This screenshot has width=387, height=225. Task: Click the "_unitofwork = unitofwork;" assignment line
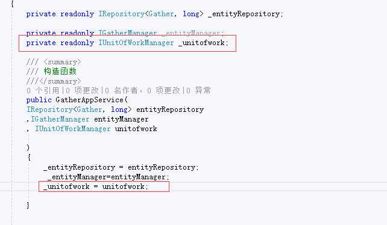pyautogui.click(x=96, y=186)
